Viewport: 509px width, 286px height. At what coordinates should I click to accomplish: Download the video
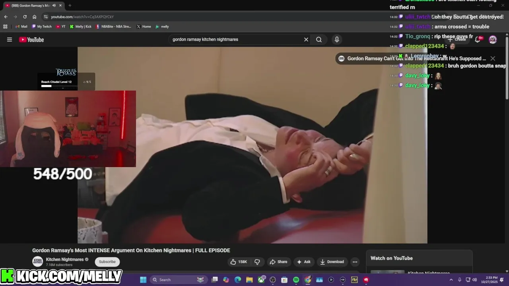[332, 262]
